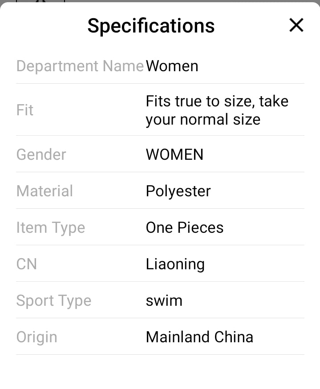Tap the Polyester material value
The height and width of the screenshot is (389, 320).
tap(178, 191)
